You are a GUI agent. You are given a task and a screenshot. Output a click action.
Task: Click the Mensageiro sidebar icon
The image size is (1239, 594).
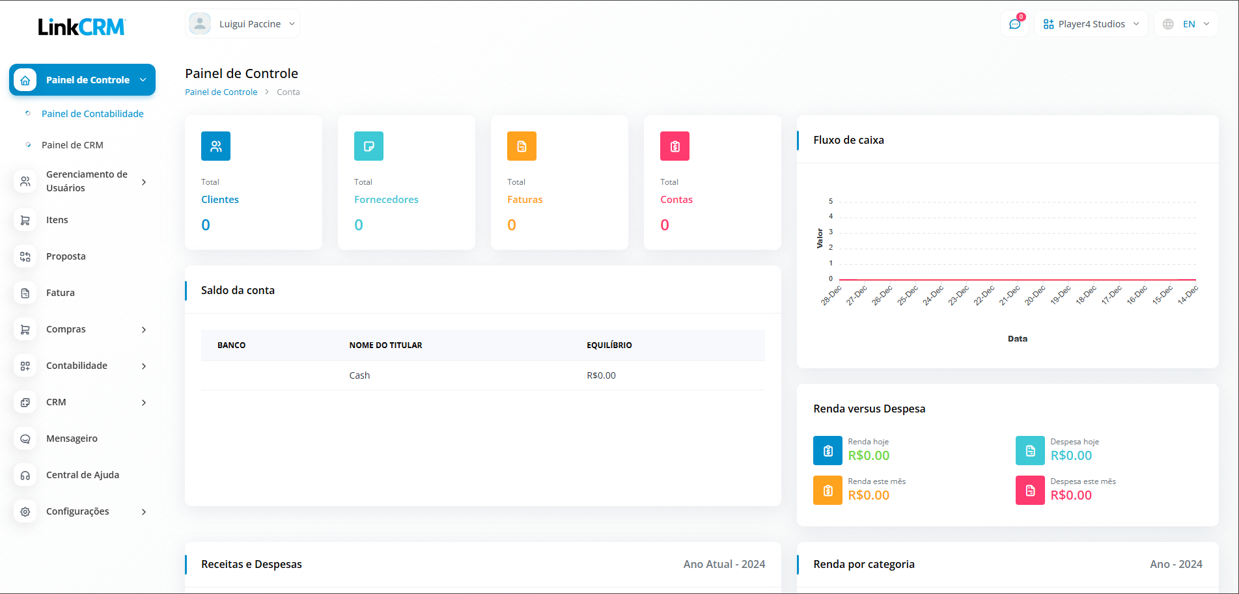click(25, 439)
